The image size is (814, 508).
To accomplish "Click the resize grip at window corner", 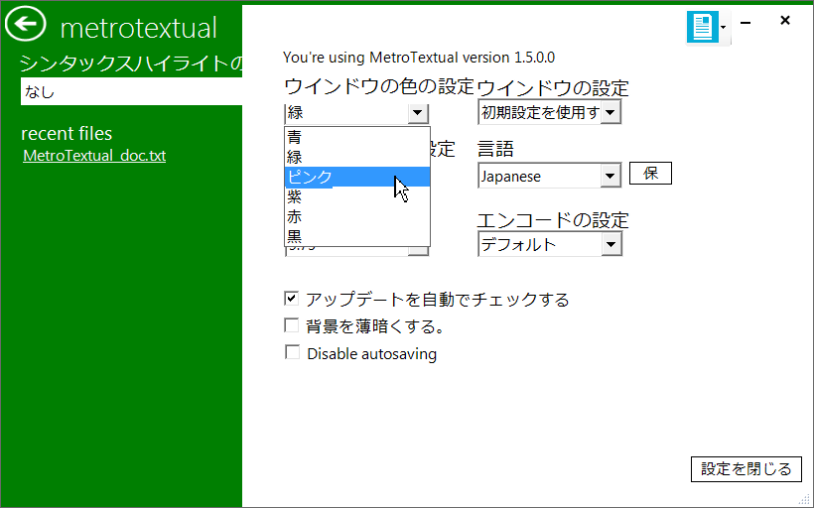I will (x=806, y=500).
